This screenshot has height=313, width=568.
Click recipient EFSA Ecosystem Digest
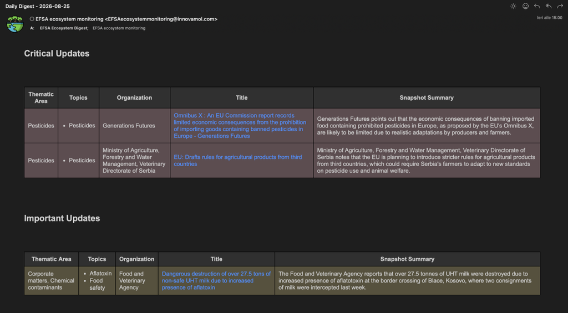(x=64, y=28)
